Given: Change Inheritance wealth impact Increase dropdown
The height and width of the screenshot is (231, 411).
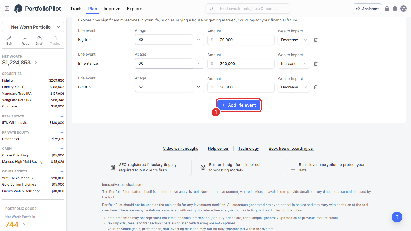Looking at the screenshot, I should (294, 64).
